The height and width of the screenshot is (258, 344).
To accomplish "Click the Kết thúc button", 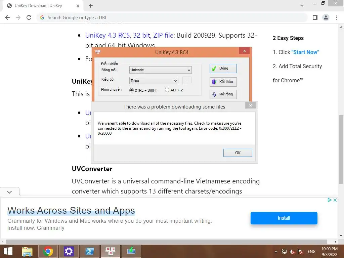I will 223,82.
